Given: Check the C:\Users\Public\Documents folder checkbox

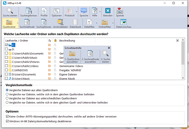Looking at the screenshot, I should point(7,53).
